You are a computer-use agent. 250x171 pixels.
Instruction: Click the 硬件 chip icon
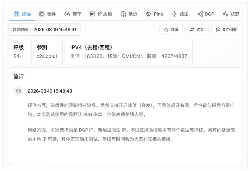[x=42, y=14]
